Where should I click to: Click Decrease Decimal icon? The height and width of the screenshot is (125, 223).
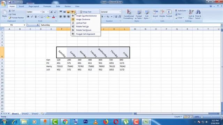coord(120,17)
